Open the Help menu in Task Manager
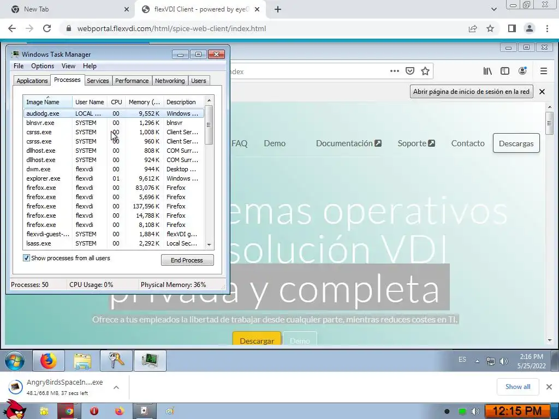This screenshot has height=419, width=559. (90, 66)
